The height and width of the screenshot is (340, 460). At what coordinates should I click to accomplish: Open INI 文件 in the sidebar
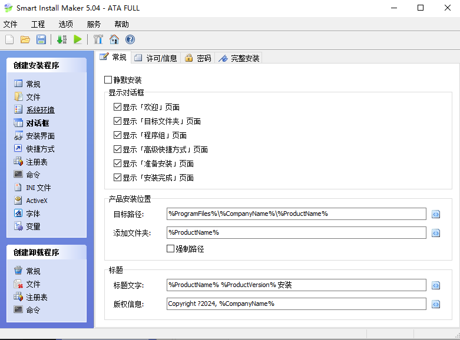(x=32, y=188)
